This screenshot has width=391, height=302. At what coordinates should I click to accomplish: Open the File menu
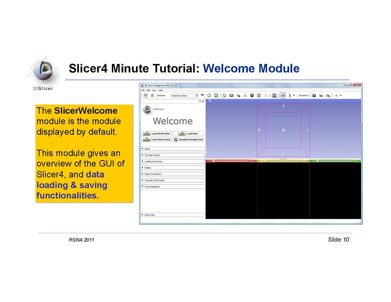pyautogui.click(x=143, y=90)
